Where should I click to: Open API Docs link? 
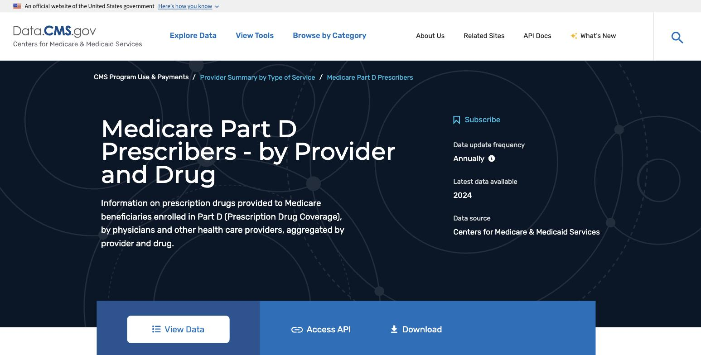(x=537, y=36)
